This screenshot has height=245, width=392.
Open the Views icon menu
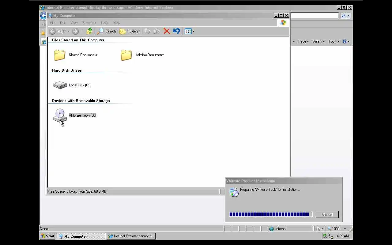[188, 31]
